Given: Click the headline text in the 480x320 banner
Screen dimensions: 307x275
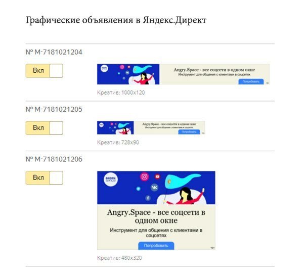Looking at the screenshot, I should click(x=156, y=216).
